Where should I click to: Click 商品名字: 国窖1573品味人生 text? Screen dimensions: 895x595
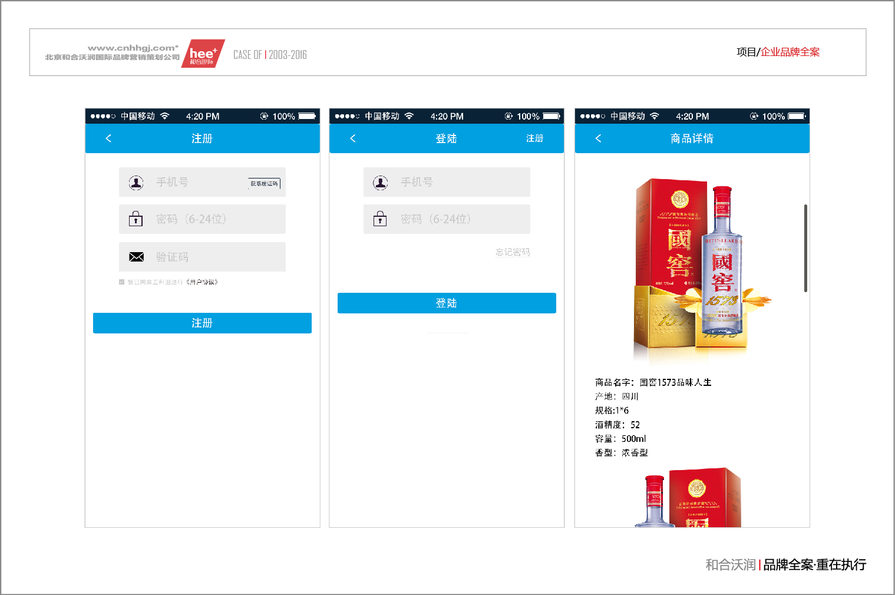(x=653, y=382)
